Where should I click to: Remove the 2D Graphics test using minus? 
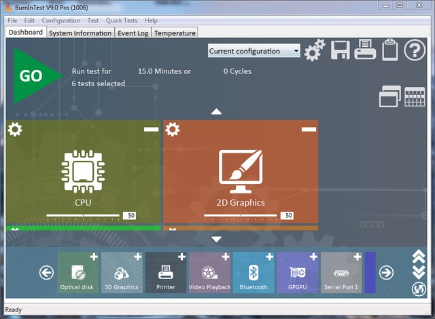tap(309, 129)
